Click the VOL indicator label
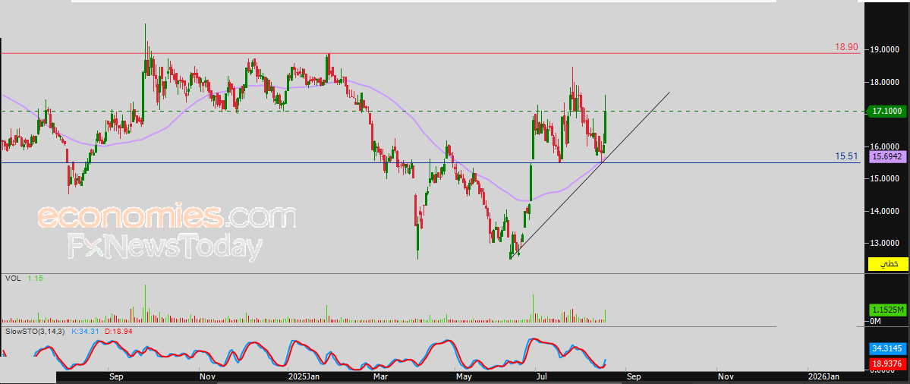910x384 pixels. (x=13, y=279)
